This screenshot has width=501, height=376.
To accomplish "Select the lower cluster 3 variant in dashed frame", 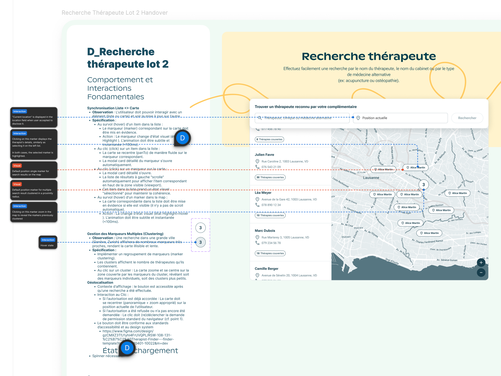I will 200,243.
